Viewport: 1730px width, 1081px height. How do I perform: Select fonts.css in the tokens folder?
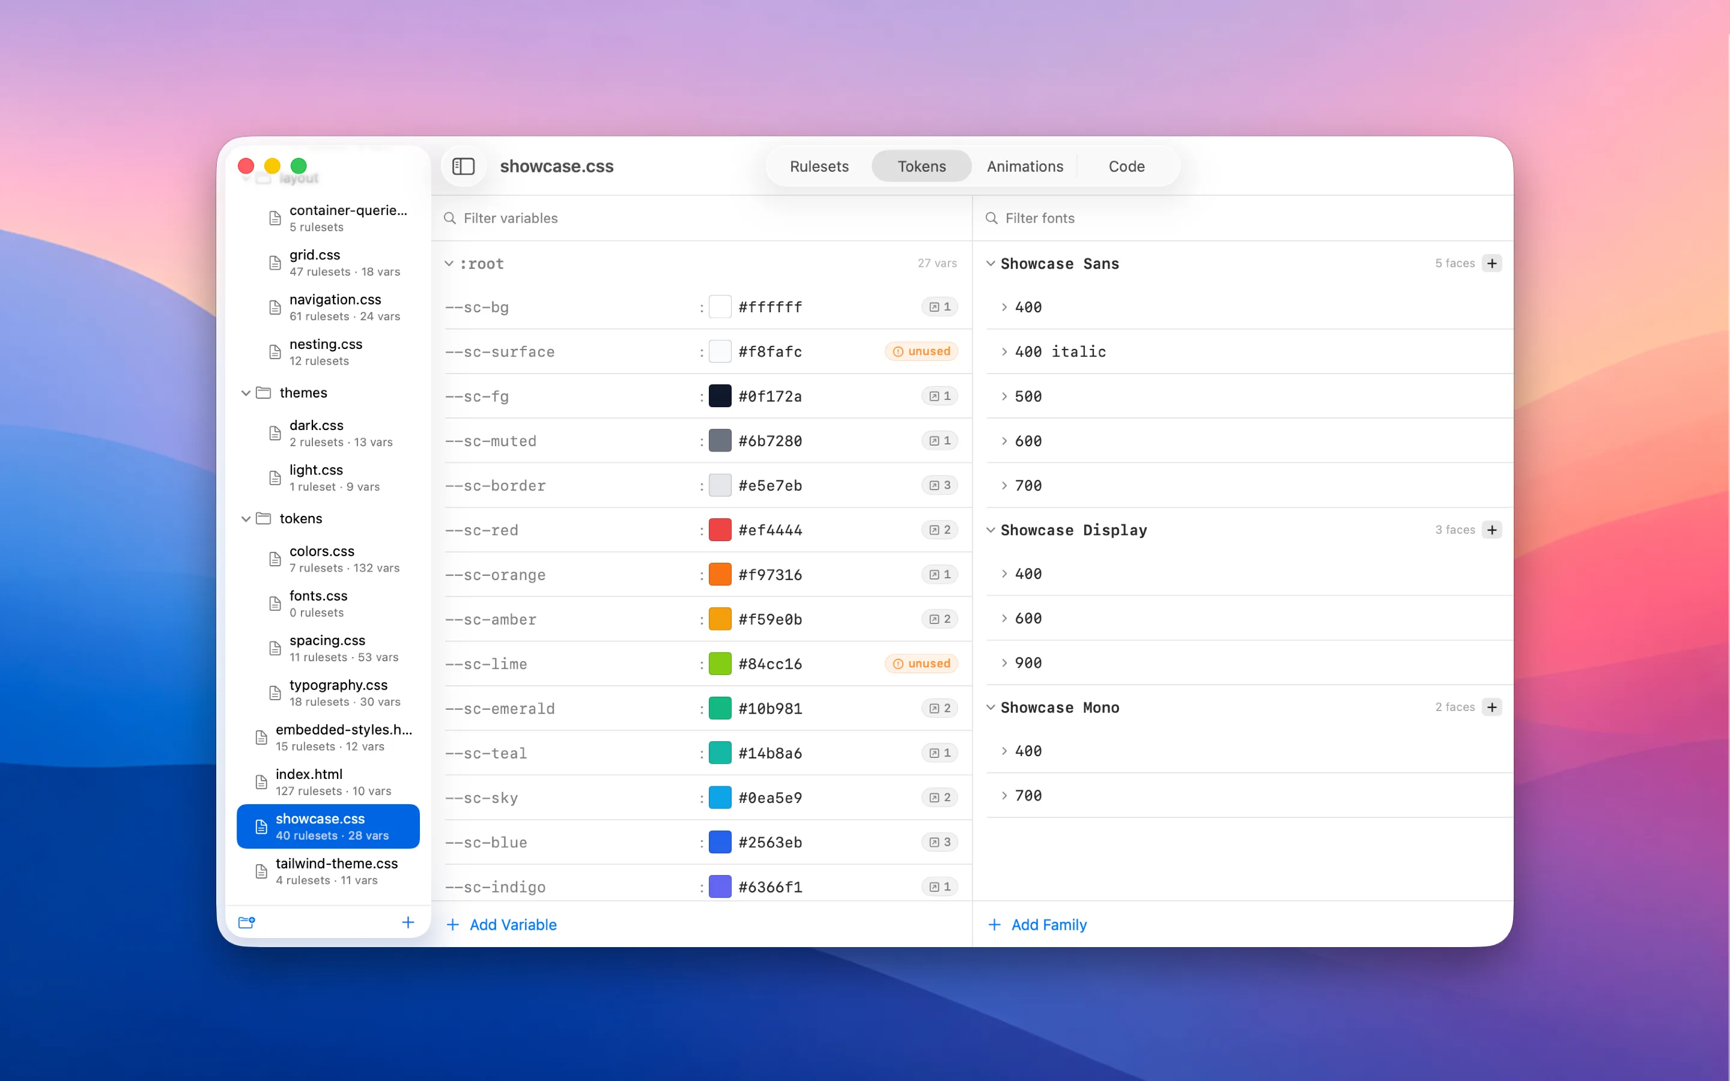coord(328,604)
